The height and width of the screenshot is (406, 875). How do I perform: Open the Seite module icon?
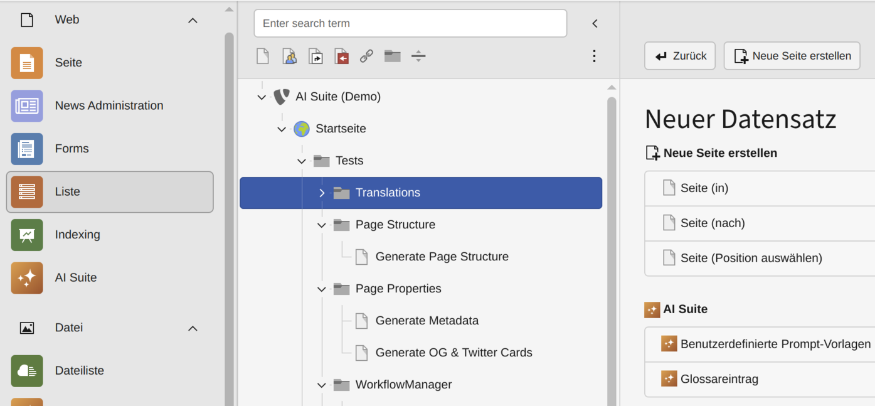click(27, 63)
